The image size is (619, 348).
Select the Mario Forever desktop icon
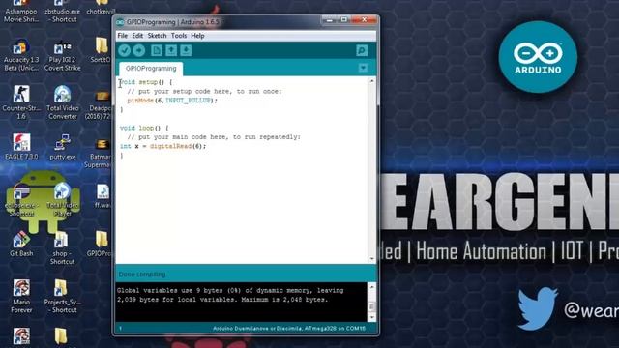(21, 297)
